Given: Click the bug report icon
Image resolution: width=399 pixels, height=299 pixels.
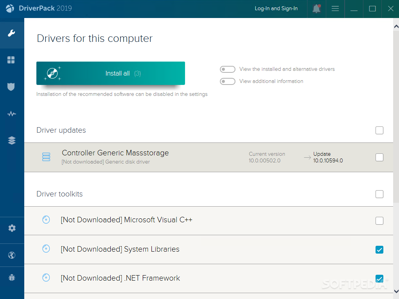Looking at the screenshot, I should tap(12, 278).
